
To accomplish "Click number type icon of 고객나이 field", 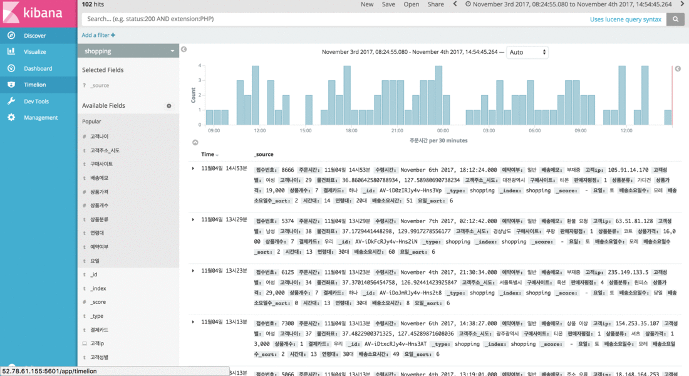I will [x=85, y=137].
